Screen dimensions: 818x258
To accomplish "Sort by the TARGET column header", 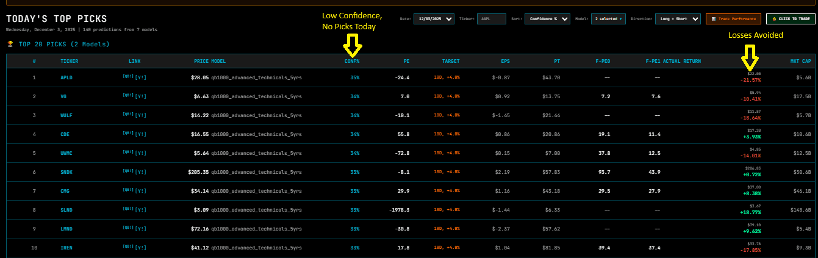I will (x=451, y=61).
